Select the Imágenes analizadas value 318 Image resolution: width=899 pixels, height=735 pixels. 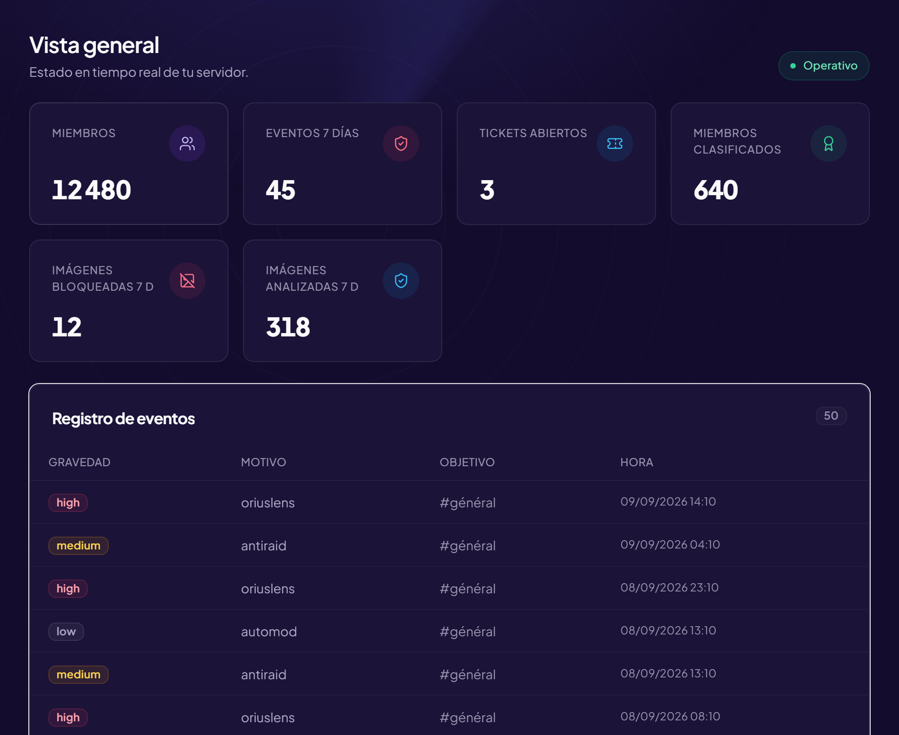pos(288,327)
